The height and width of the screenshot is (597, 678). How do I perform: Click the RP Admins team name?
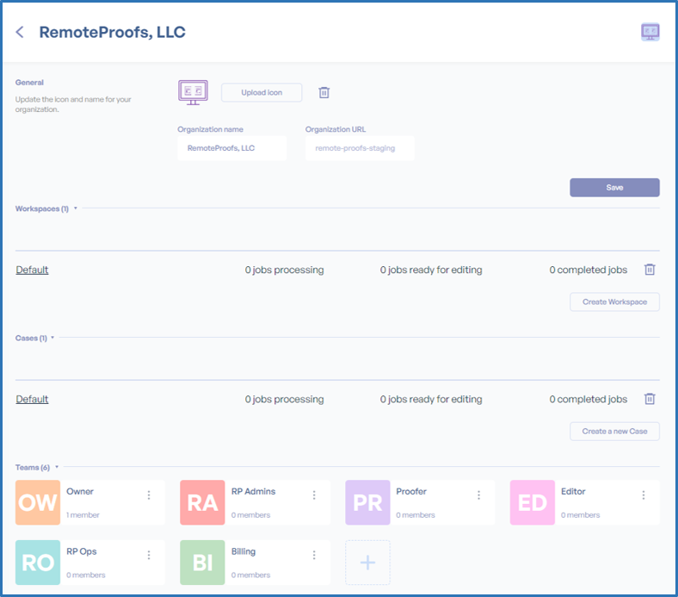point(253,491)
